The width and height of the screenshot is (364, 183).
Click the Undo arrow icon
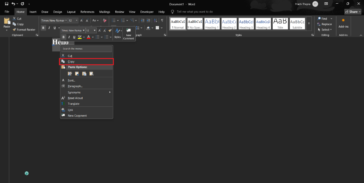[13, 4]
